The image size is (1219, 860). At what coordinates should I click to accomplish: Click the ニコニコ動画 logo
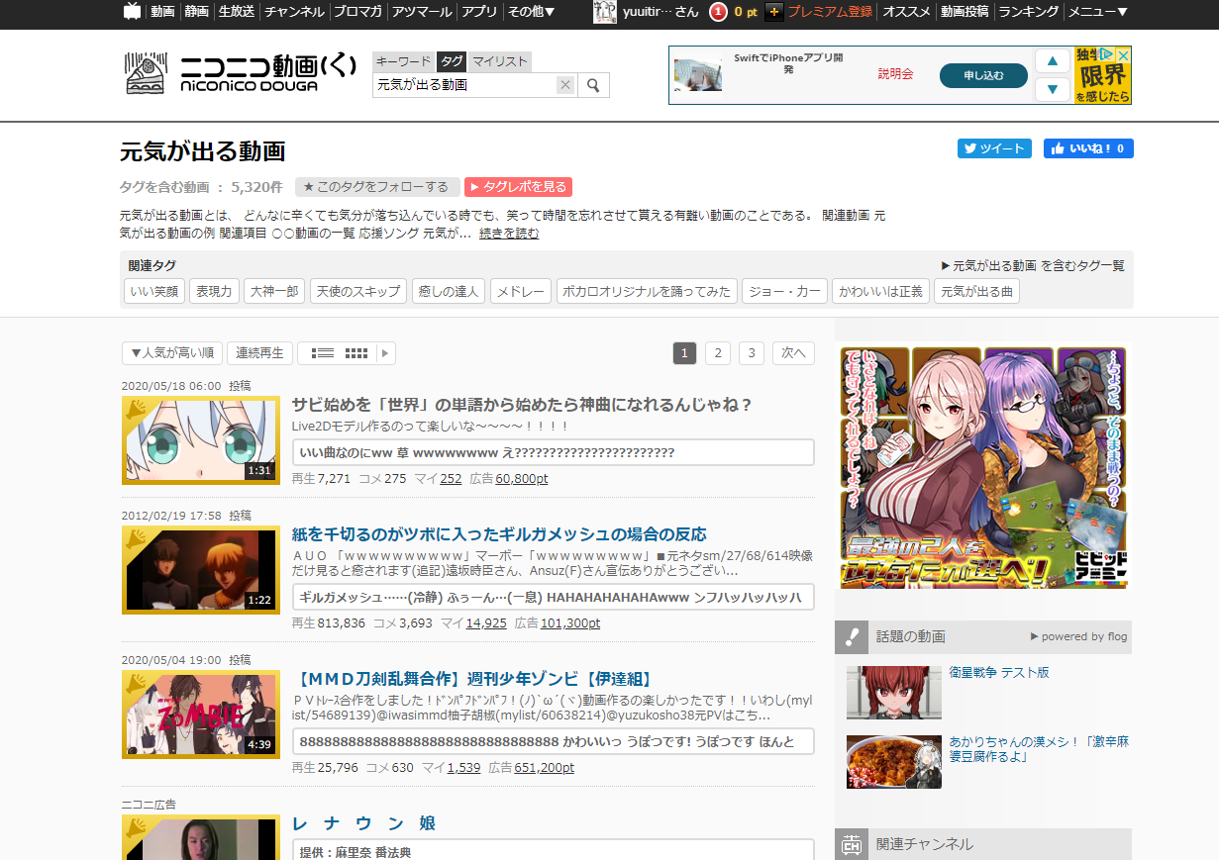coord(239,73)
